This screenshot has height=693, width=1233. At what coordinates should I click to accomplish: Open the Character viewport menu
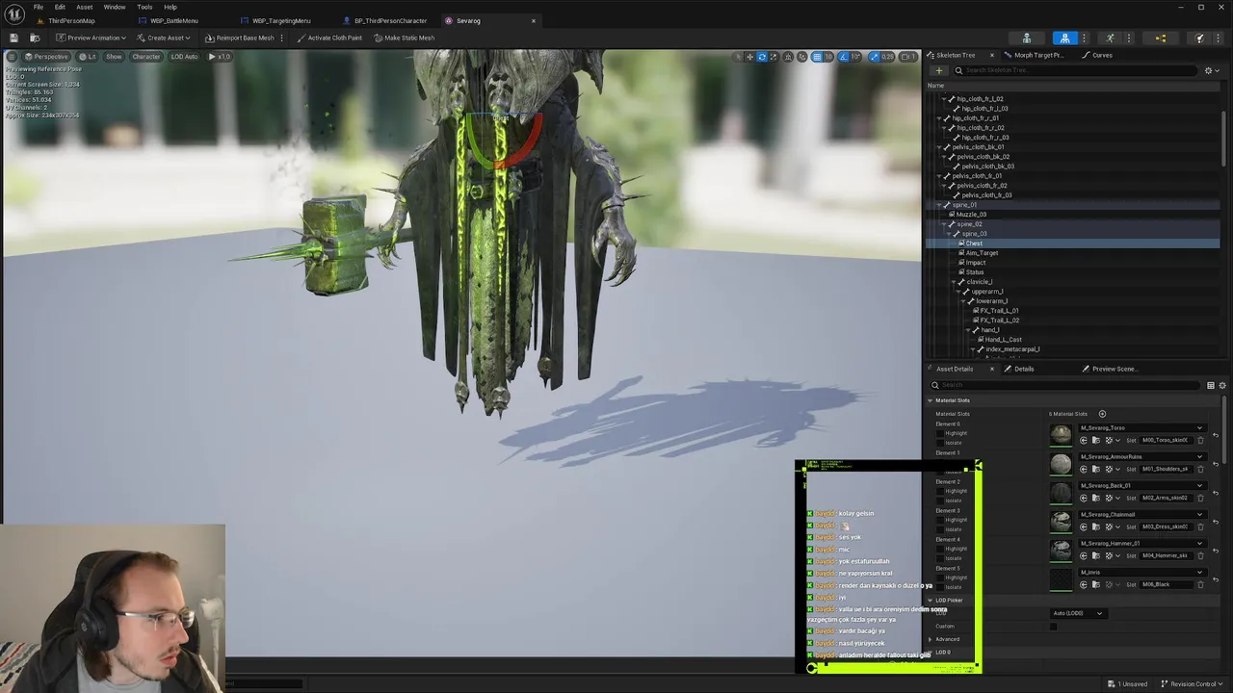[x=145, y=57]
